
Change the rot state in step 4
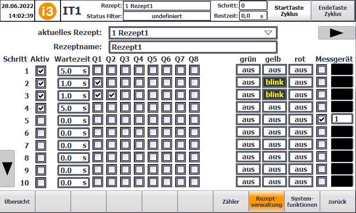(301, 107)
